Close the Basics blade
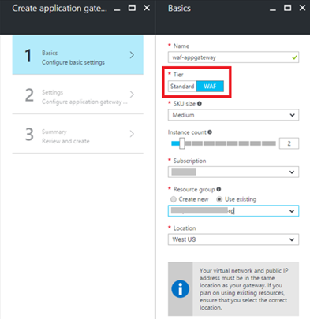Image resolution: width=310 pixels, height=319 pixels. [302, 8]
